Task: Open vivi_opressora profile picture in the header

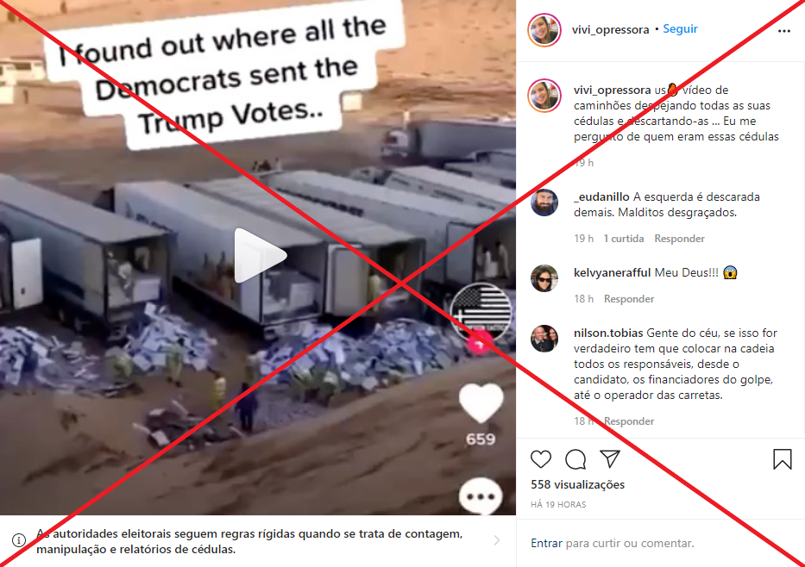Action: pyautogui.click(x=544, y=30)
